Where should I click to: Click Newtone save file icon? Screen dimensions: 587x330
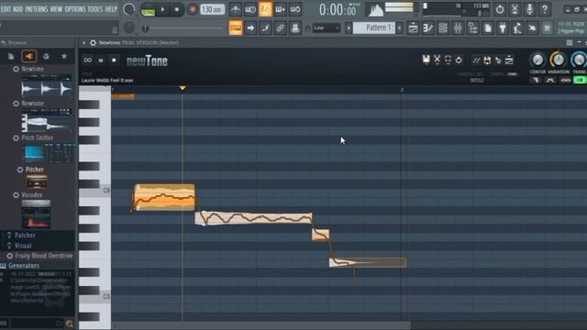[426, 60]
